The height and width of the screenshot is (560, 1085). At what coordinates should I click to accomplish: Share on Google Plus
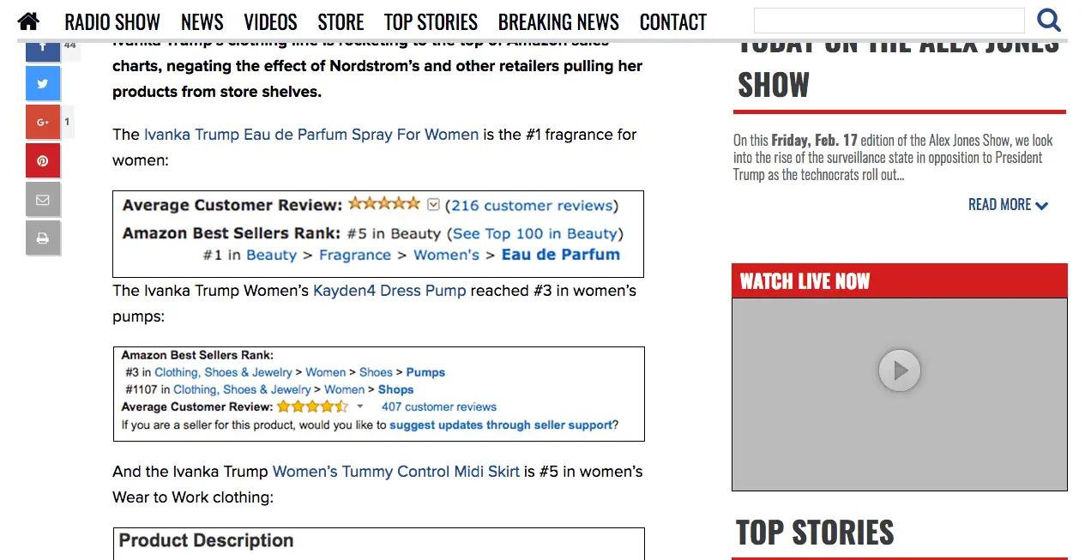coord(43,123)
